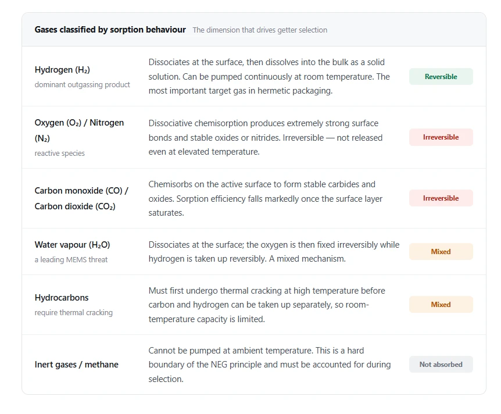Click the Mixed badge for Hydrocarbons

coord(441,304)
